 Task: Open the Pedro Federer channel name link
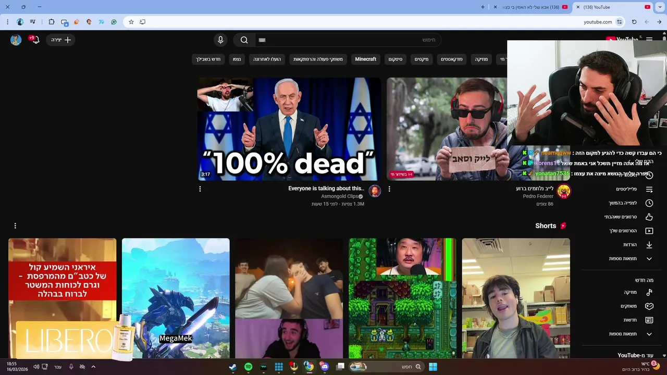(538, 196)
